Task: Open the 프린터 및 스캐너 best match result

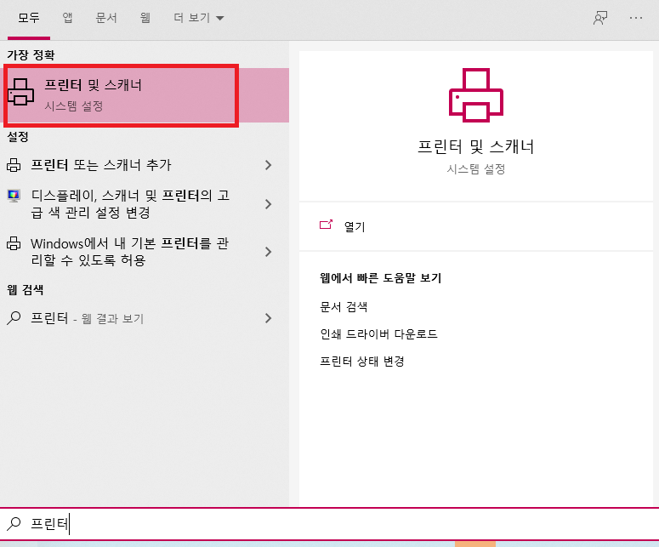Action: 145,95
